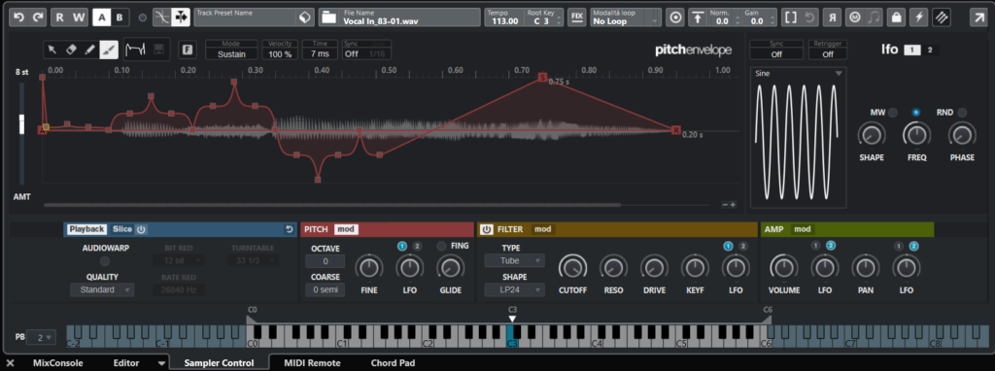Click the Track Preset Name field

coord(246,17)
